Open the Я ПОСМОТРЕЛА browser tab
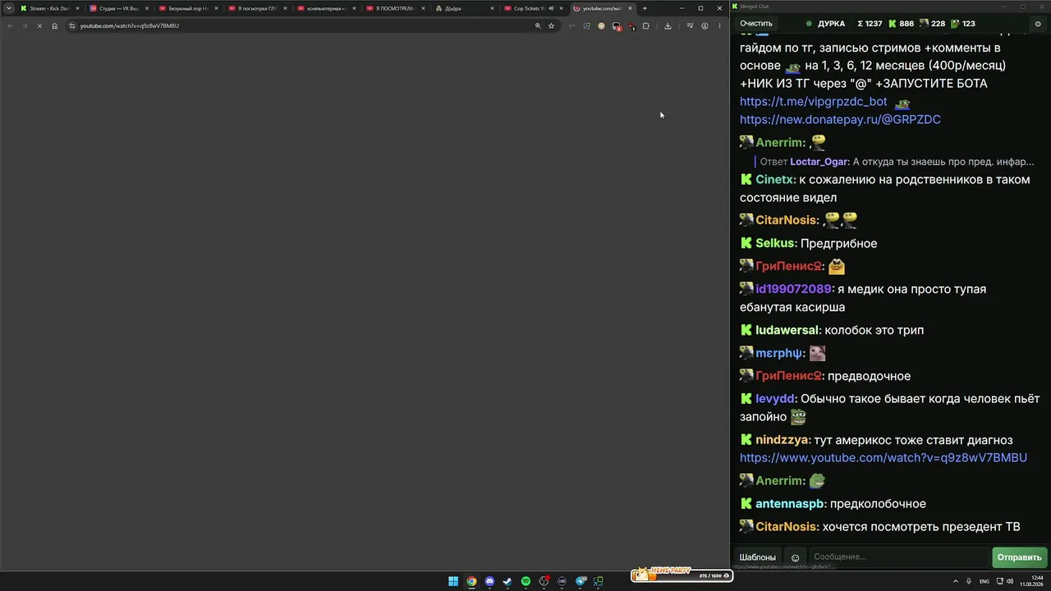 [395, 8]
